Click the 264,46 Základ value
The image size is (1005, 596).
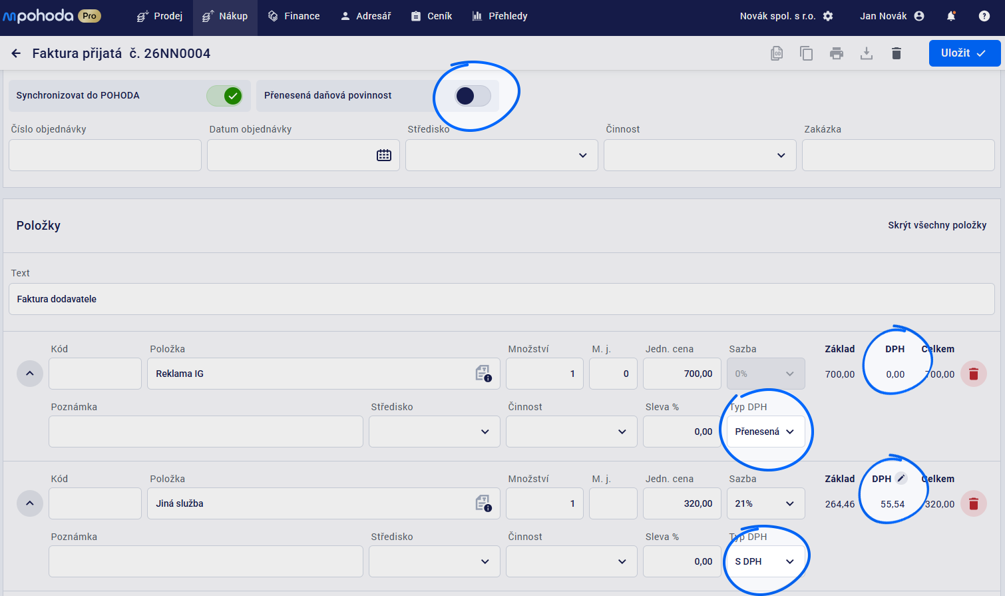coord(840,504)
